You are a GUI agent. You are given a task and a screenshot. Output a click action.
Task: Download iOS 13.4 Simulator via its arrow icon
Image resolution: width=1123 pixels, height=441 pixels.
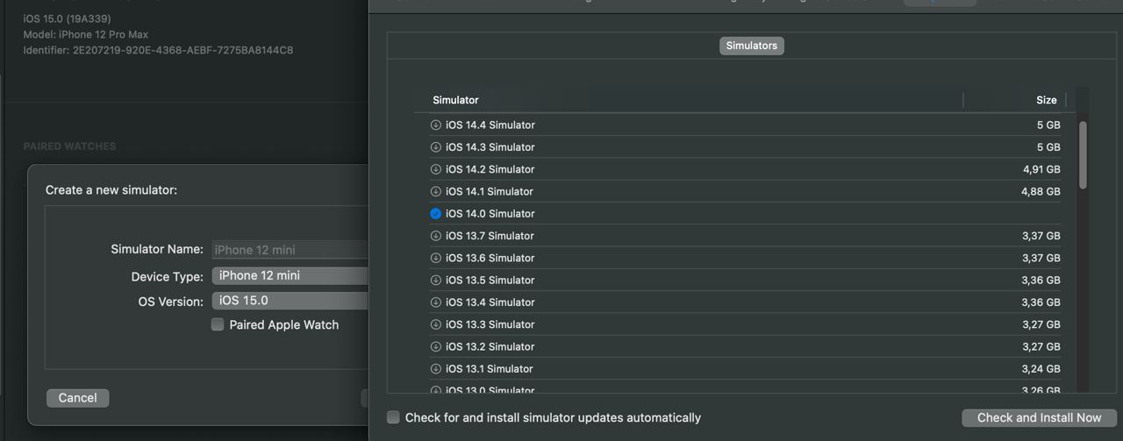[435, 302]
